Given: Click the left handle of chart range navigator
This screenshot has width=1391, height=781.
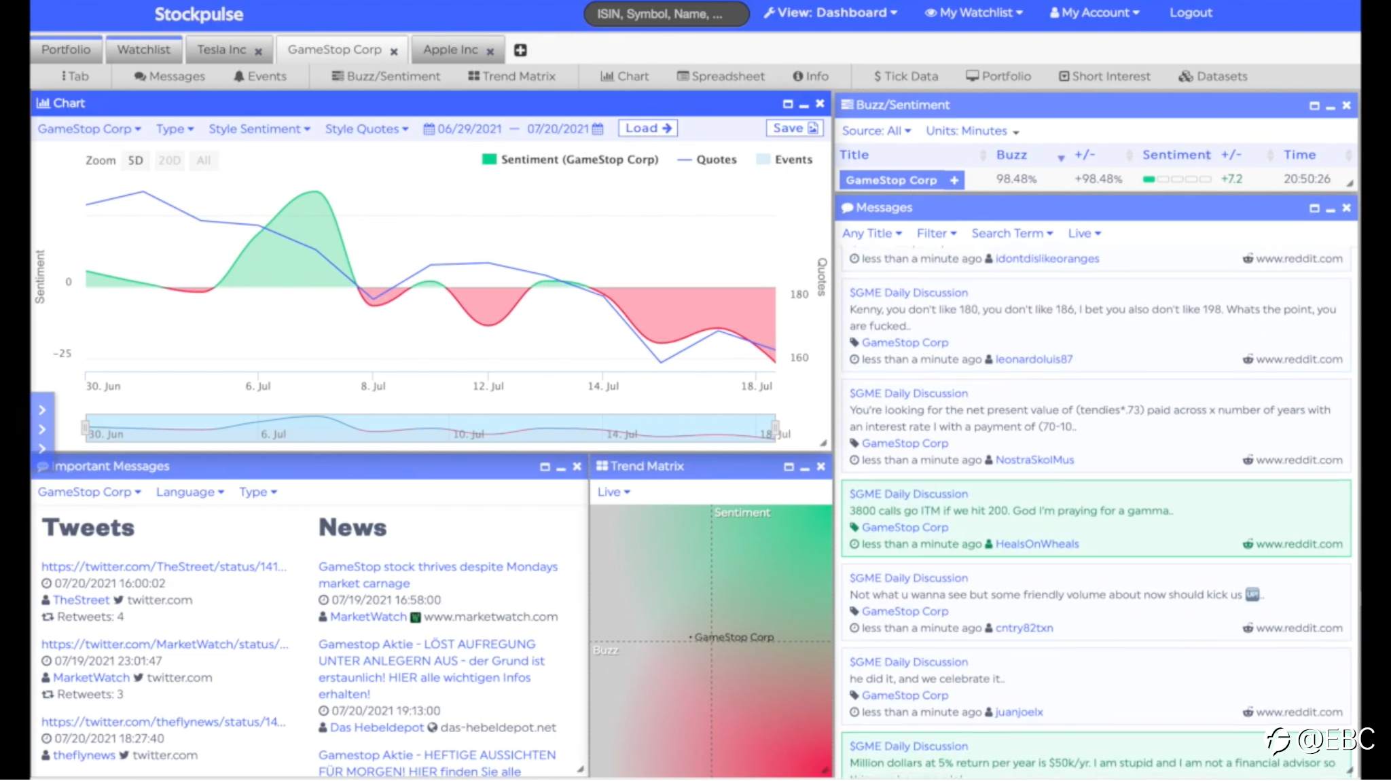Looking at the screenshot, I should coord(86,429).
